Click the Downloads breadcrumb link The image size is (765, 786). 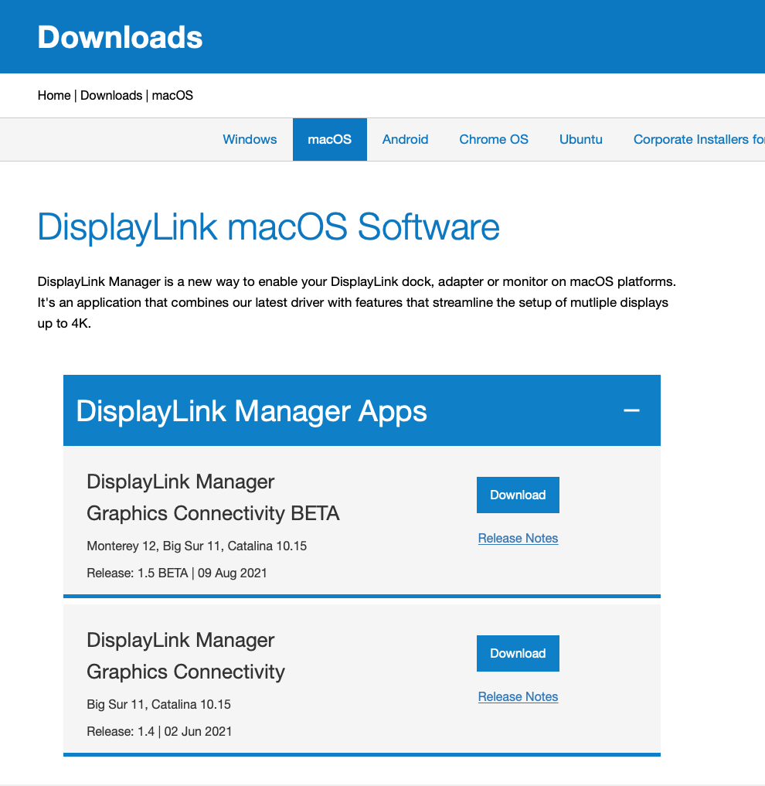tap(111, 95)
